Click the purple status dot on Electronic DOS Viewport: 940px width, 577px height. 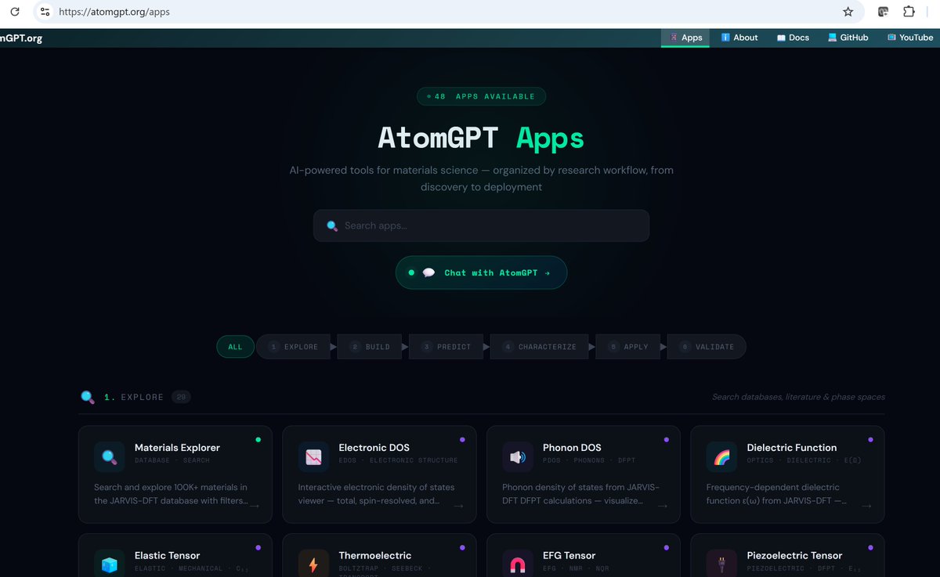tap(462, 440)
